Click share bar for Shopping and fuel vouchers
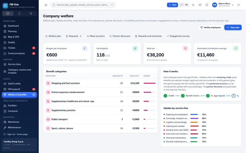The height and width of the screenshot is (153, 246). point(149,83)
